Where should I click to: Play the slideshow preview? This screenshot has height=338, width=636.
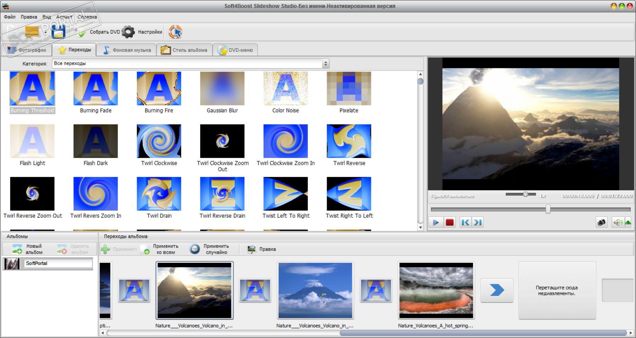click(x=436, y=222)
